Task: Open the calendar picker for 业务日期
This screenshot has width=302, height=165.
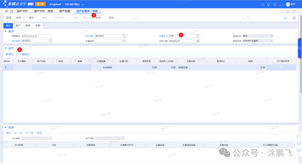Action: tap(198, 41)
